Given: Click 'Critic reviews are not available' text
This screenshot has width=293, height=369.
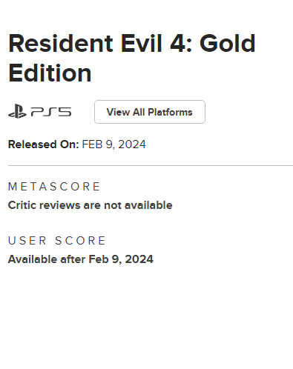Looking at the screenshot, I should tap(90, 205).
